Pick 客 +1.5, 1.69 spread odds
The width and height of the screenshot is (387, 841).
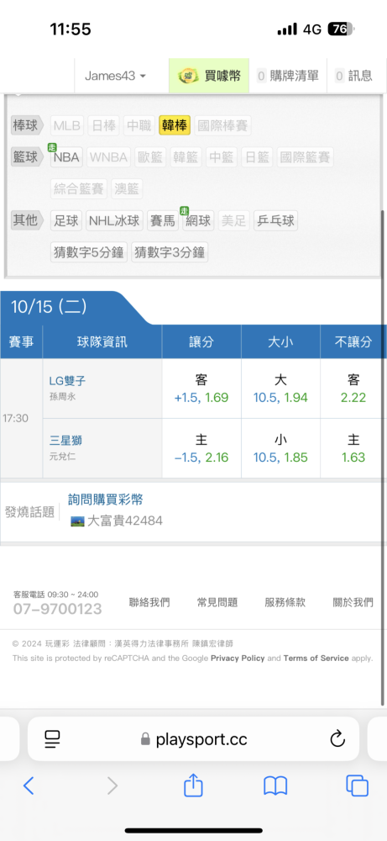pyautogui.click(x=201, y=389)
